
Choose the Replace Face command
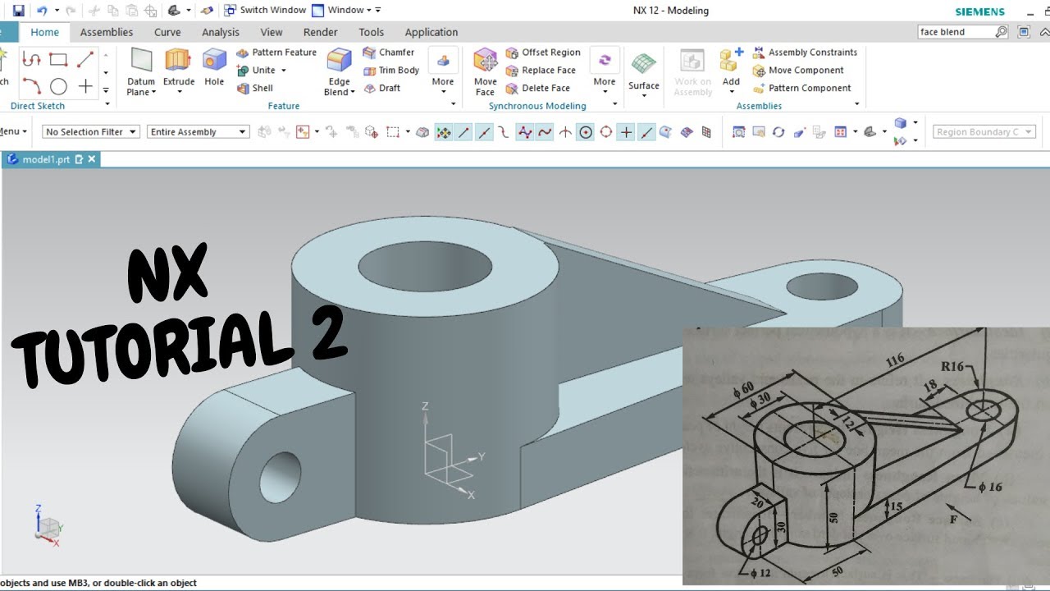tap(541, 71)
